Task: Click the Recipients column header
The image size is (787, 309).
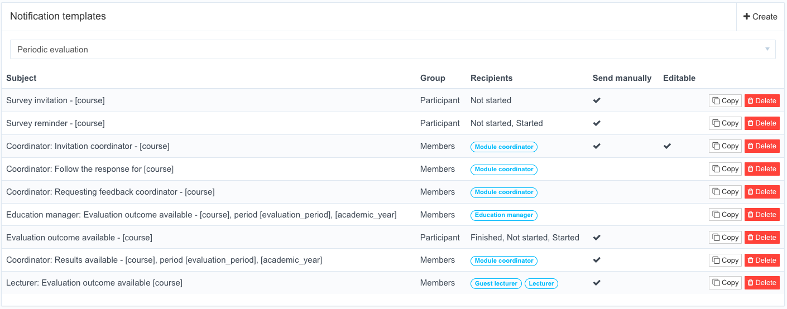Action: click(x=491, y=78)
